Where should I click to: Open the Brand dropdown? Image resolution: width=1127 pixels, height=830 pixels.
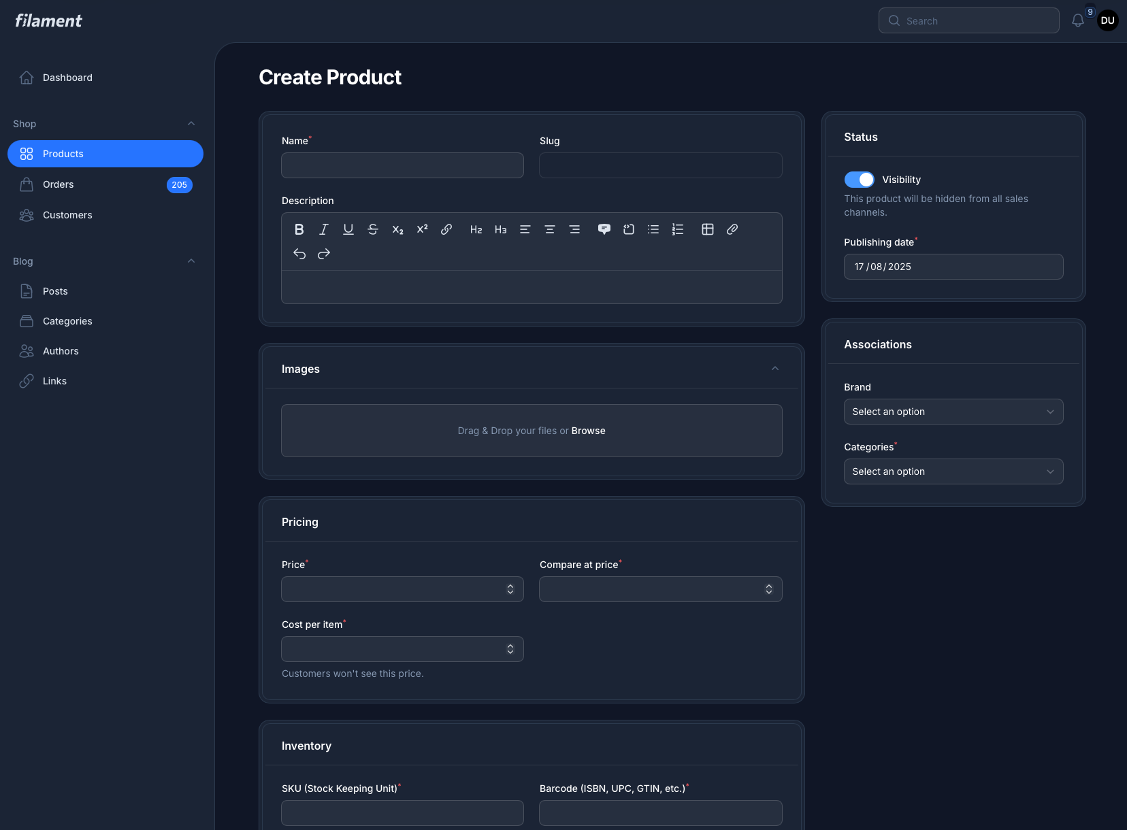(953, 412)
